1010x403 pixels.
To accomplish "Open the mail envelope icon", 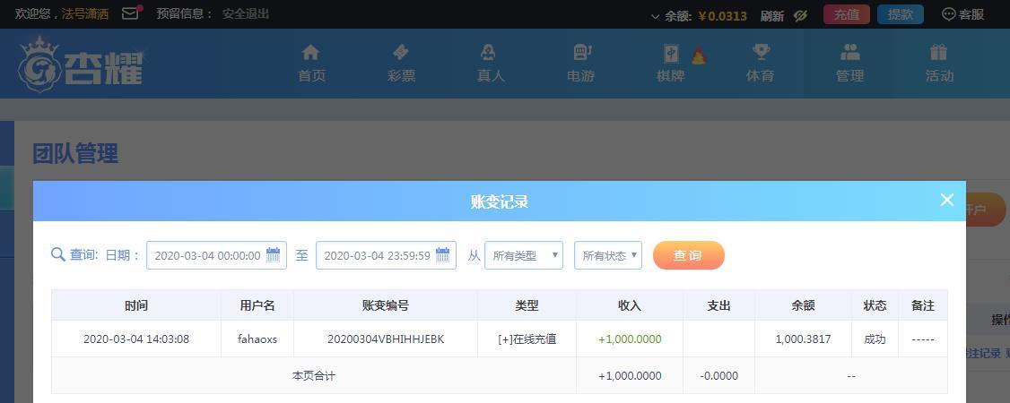I will tap(131, 13).
